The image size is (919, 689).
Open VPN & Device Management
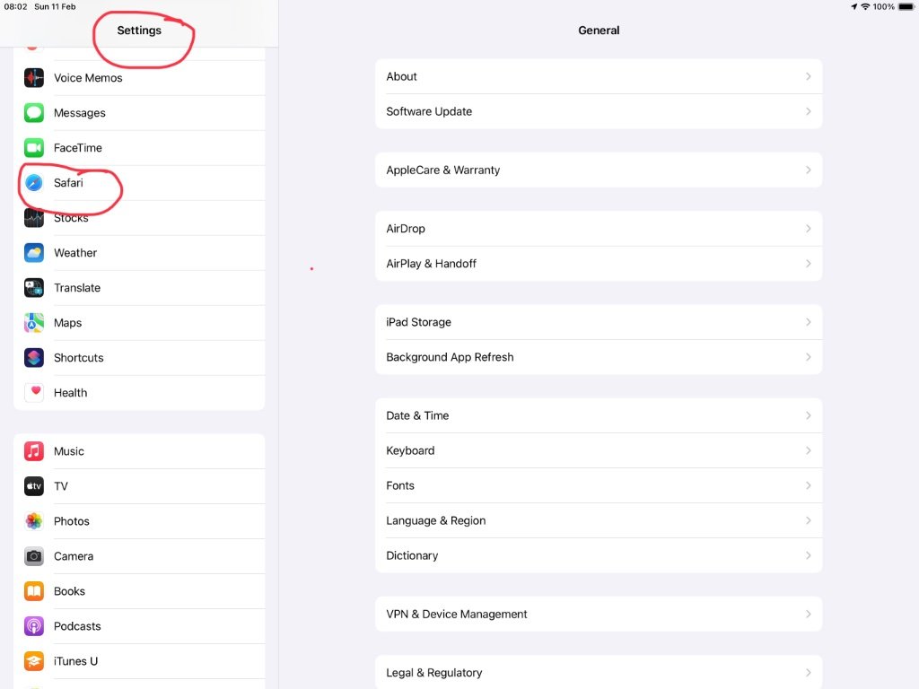pyautogui.click(x=599, y=614)
